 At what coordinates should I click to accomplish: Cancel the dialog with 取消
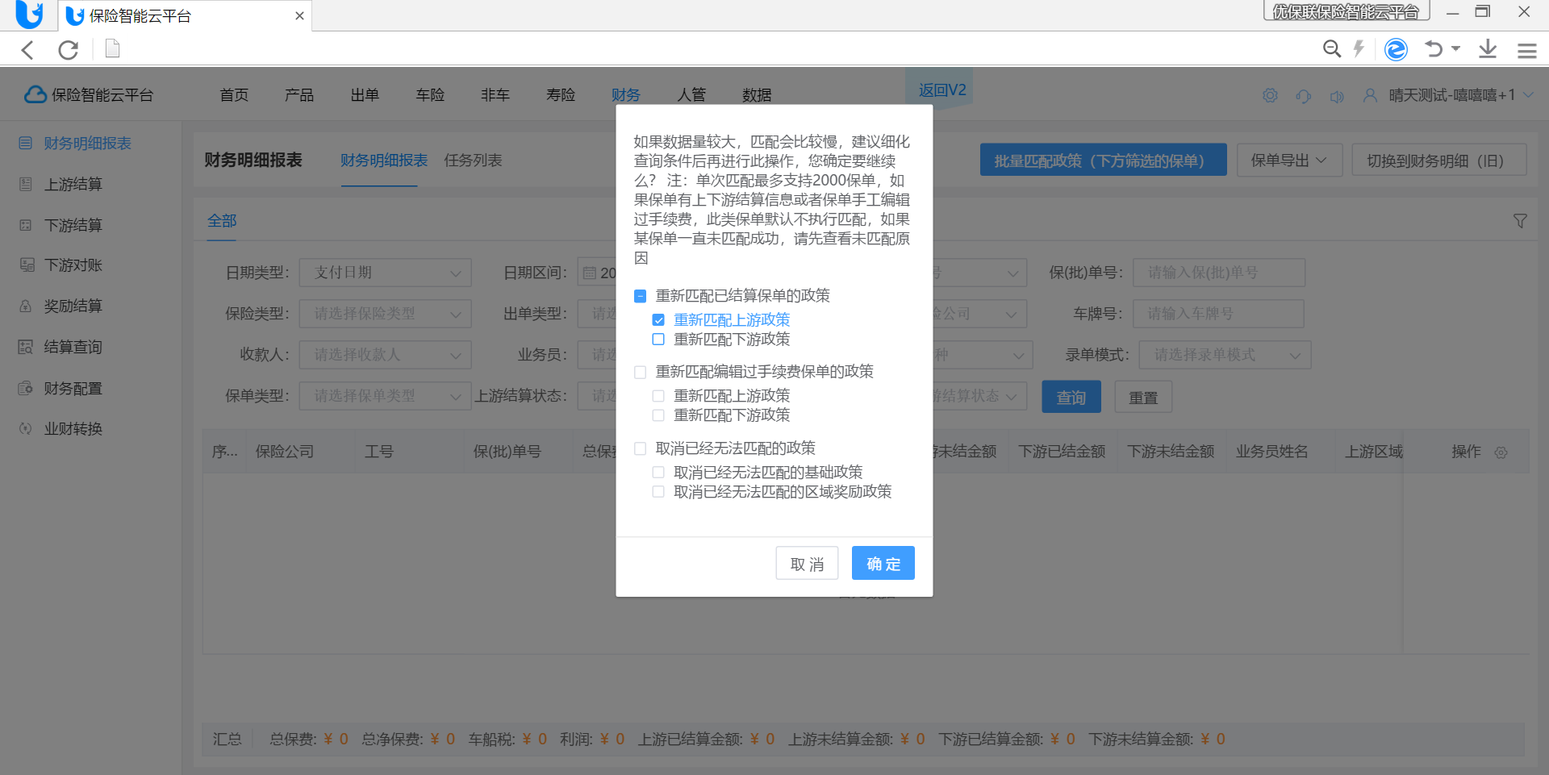(807, 563)
